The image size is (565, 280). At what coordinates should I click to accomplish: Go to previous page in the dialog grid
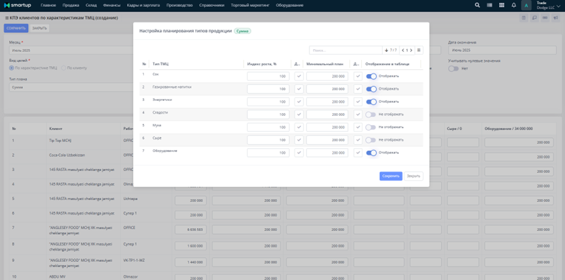(x=403, y=50)
